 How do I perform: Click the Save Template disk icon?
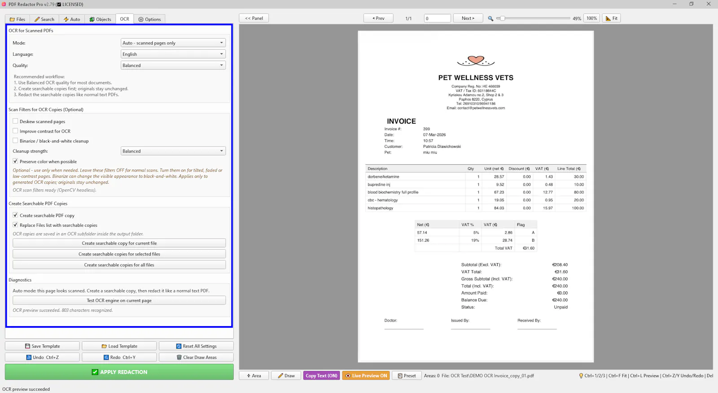coord(27,346)
